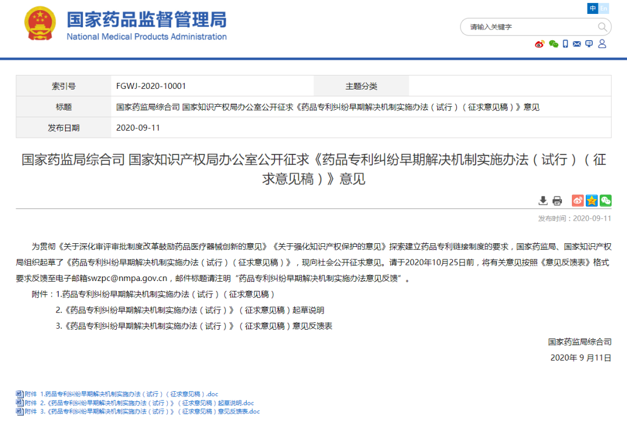
Task: Download the article with the download icon
Action: (x=543, y=201)
